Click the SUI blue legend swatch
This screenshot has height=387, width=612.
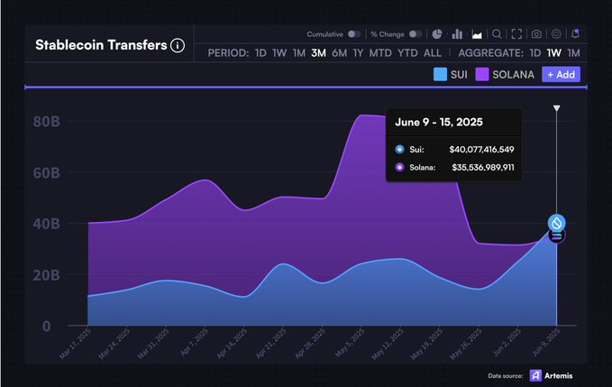(x=440, y=75)
